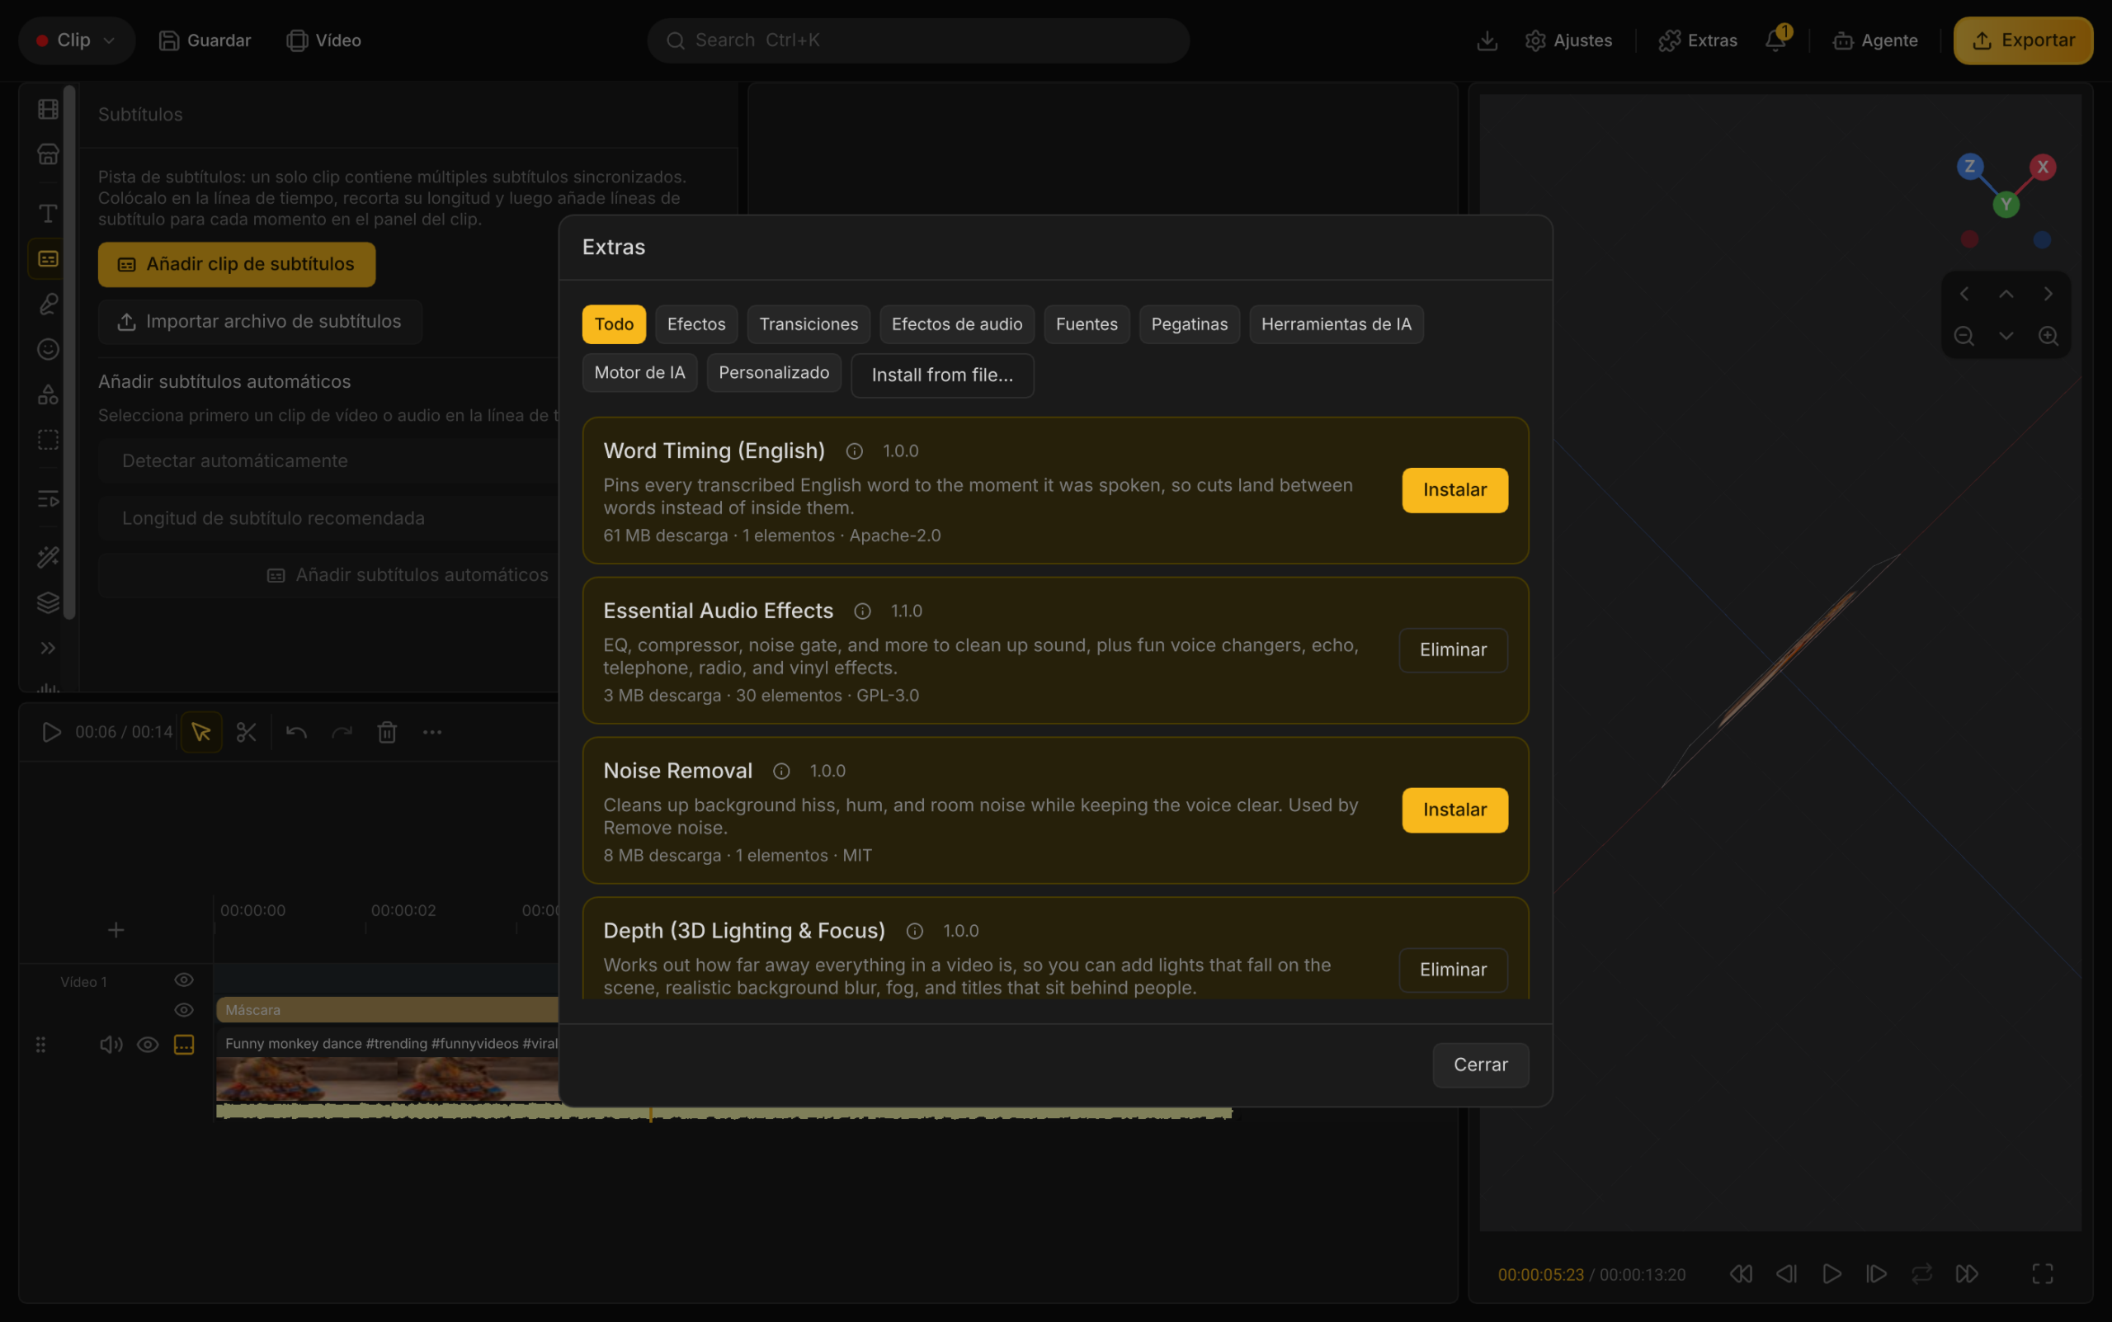Toggle visibility of Video 1 track
The image size is (2112, 1322).
click(x=184, y=980)
